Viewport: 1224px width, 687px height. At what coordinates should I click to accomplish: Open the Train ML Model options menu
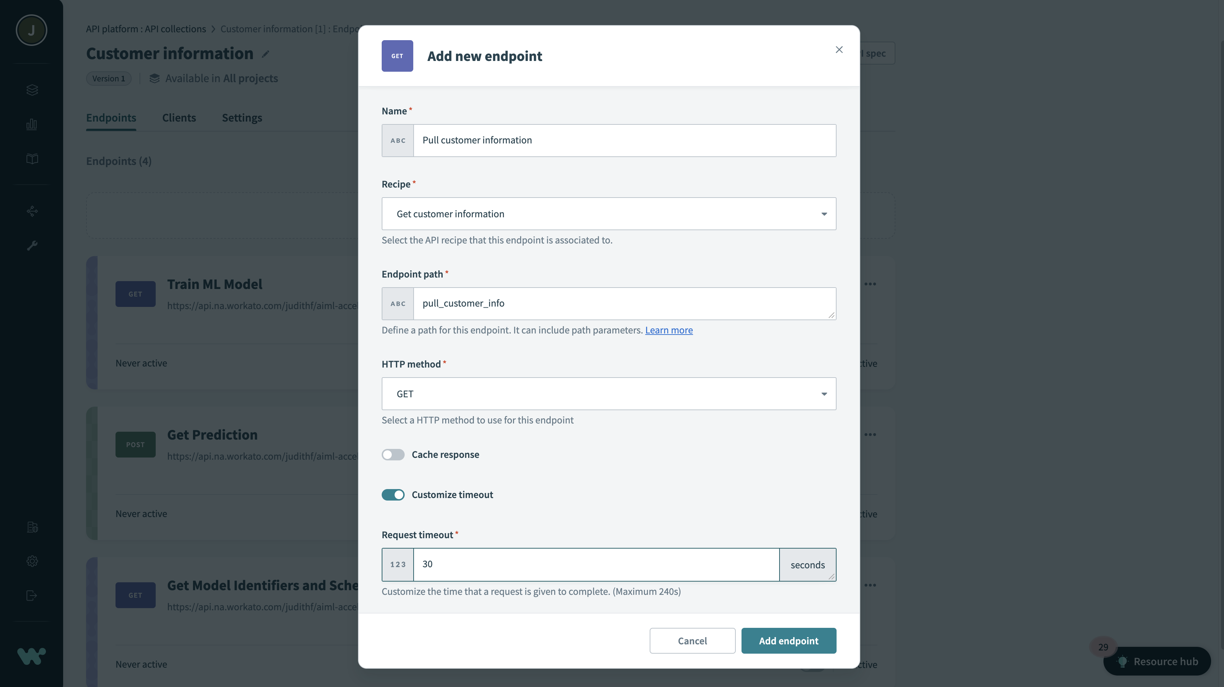tap(870, 284)
